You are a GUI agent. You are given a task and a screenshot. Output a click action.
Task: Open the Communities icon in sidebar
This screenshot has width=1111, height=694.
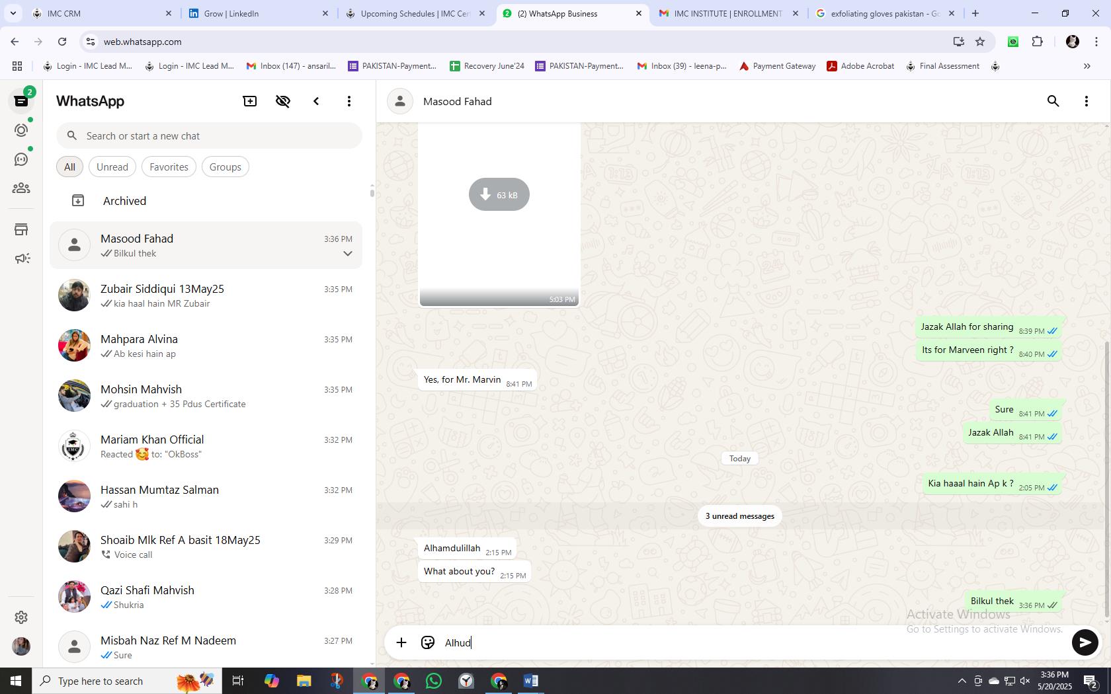(x=21, y=188)
